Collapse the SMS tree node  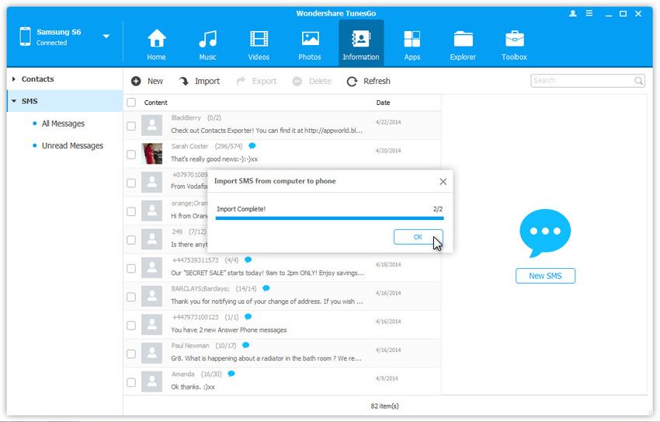click(x=14, y=101)
